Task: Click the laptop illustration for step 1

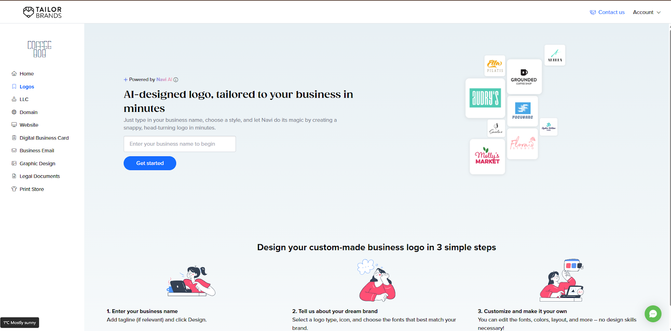Action: (191, 281)
